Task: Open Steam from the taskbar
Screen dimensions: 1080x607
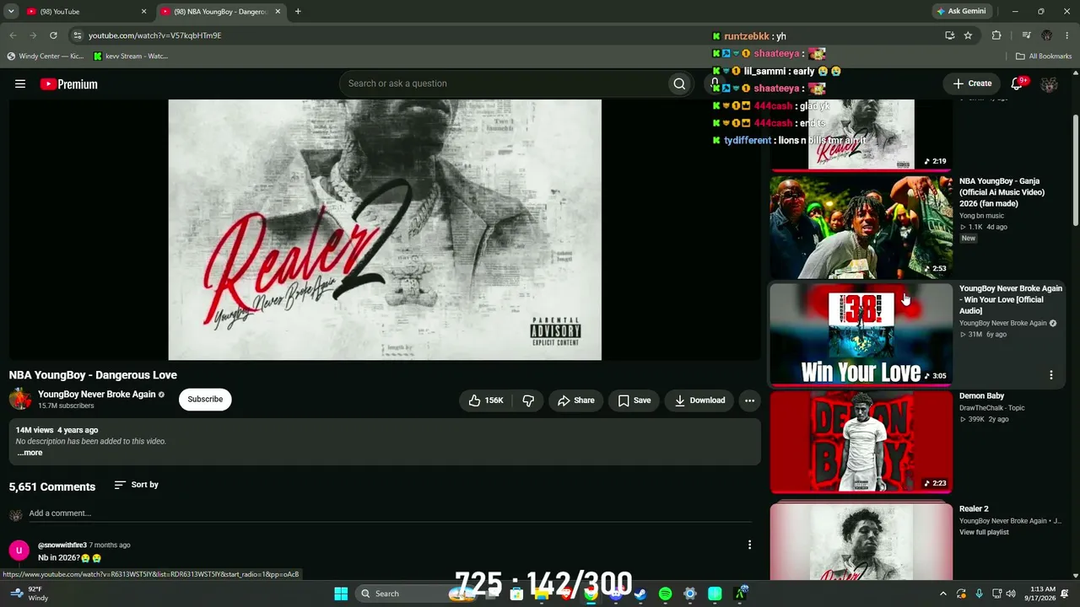Action: pyautogui.click(x=640, y=594)
